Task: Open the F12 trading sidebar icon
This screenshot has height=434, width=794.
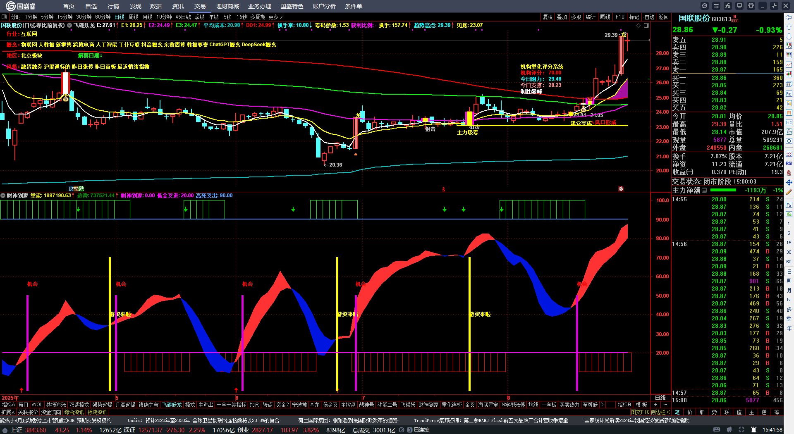Action: 789,122
